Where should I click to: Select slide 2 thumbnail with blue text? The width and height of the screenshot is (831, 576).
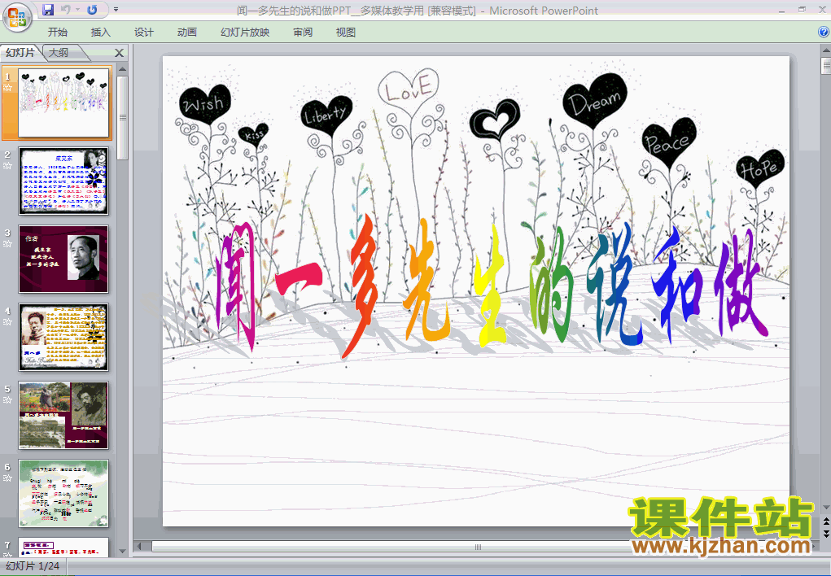[63, 181]
